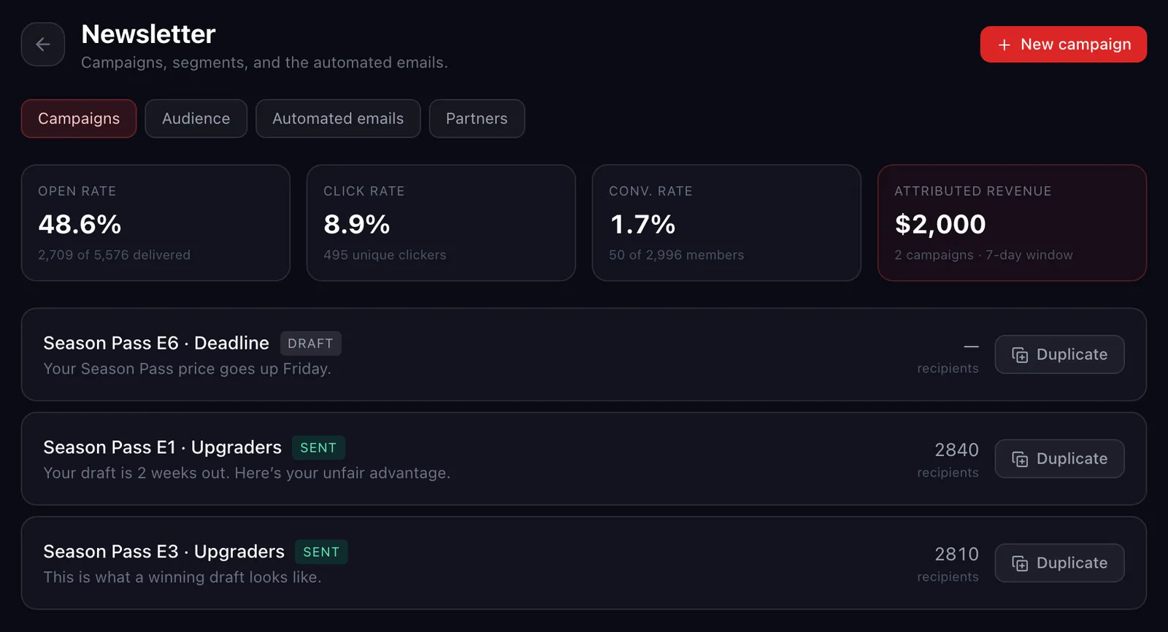
Task: Select the Conv. Rate stat card
Action: coord(726,223)
